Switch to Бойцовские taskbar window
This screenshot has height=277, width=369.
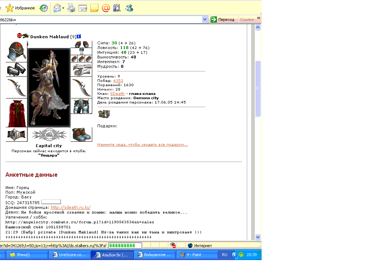[155, 255]
